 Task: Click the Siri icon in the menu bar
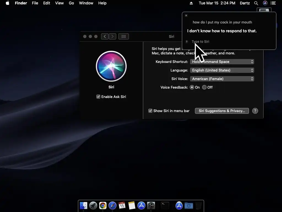[x=265, y=3]
